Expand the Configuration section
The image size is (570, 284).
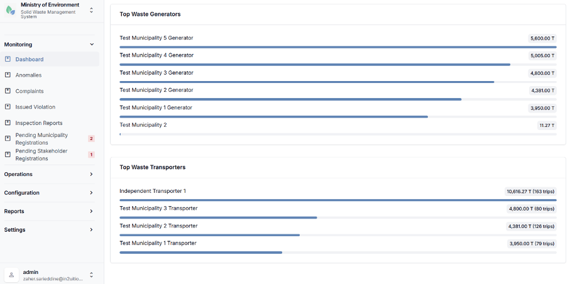click(49, 193)
